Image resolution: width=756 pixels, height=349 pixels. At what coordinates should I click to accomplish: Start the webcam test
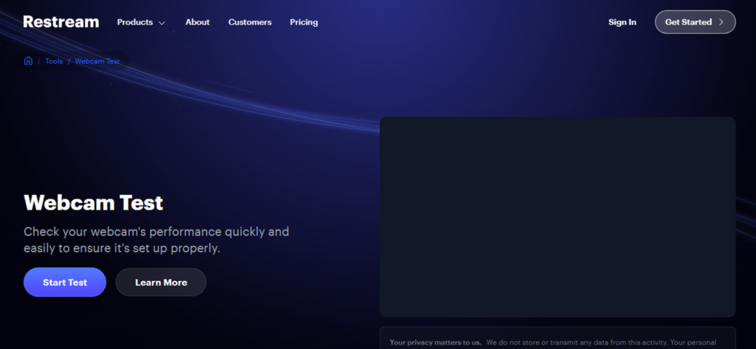(65, 282)
